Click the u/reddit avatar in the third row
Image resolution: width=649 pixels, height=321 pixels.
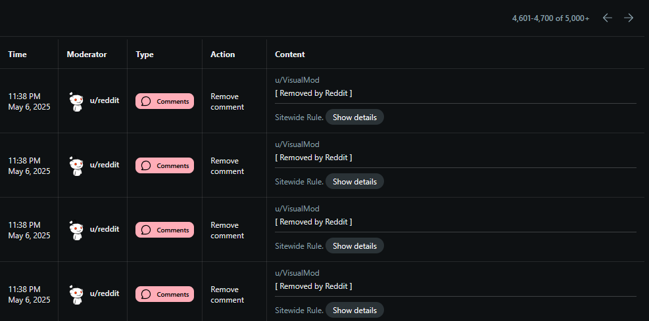[76, 230]
